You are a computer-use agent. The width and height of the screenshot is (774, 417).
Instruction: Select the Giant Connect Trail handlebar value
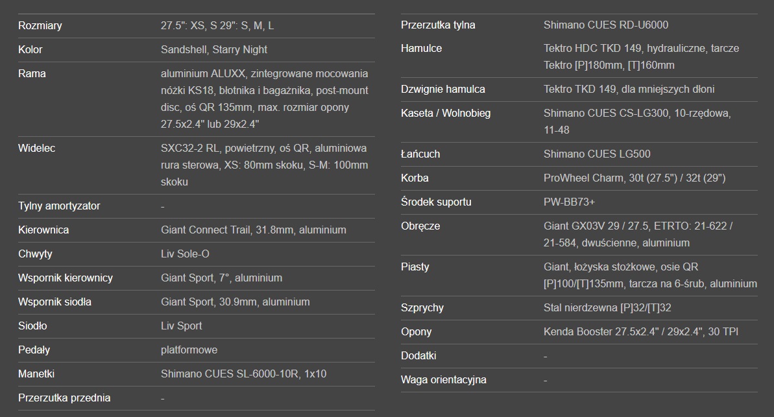[254, 230]
